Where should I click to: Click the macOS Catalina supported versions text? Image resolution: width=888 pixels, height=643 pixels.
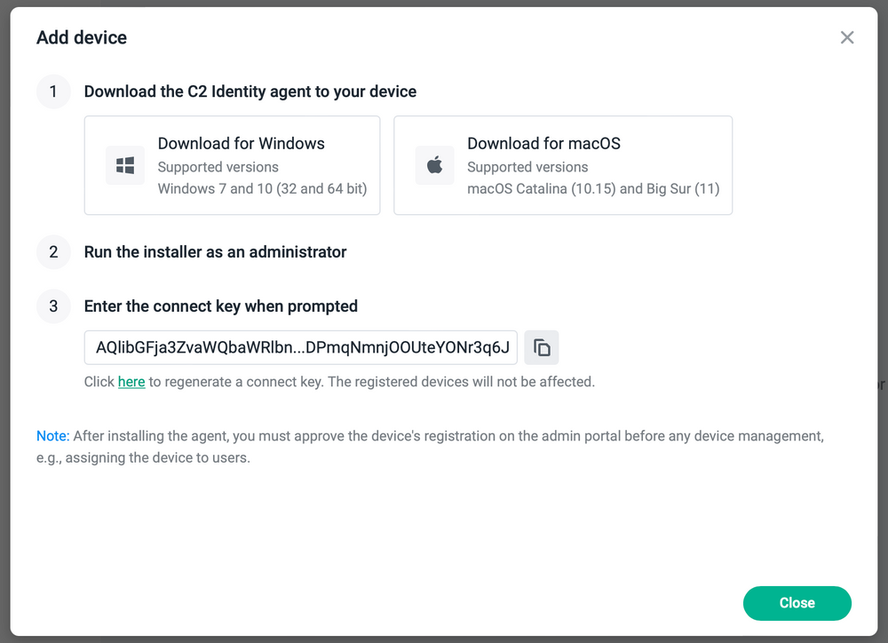coord(592,189)
